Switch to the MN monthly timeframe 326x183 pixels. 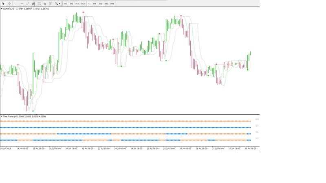112,4
